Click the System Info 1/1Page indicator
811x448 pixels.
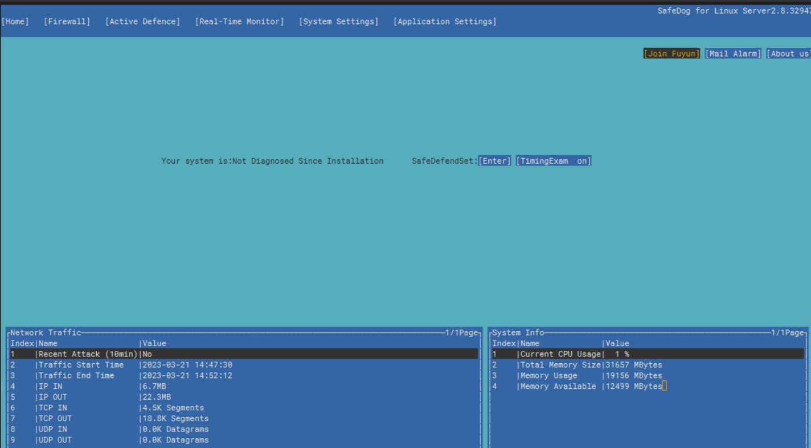[787, 333]
